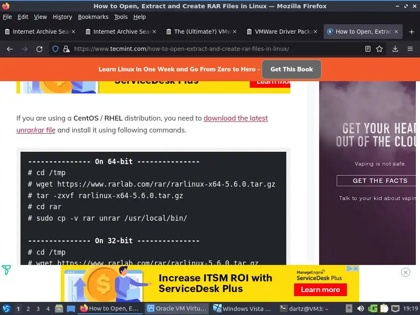420x315 pixels.
Task: Open a new tab with plus button
Action: [412, 32]
